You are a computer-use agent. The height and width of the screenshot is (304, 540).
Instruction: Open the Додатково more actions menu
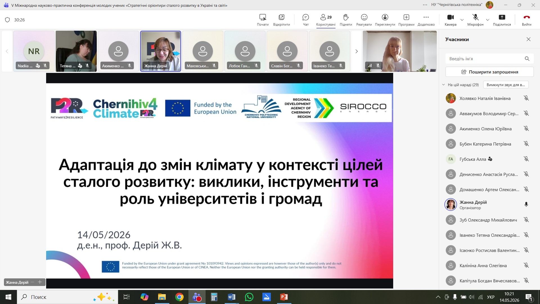point(426,20)
